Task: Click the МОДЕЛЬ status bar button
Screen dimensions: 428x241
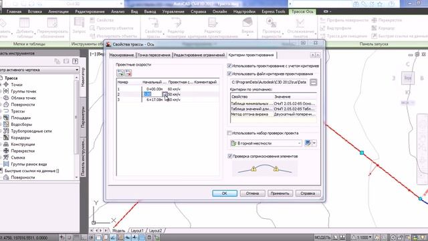Action: pyautogui.click(x=322, y=238)
